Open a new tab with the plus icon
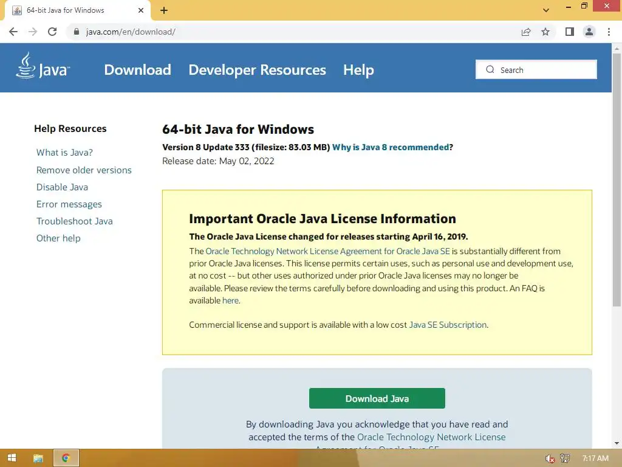 pos(164,10)
